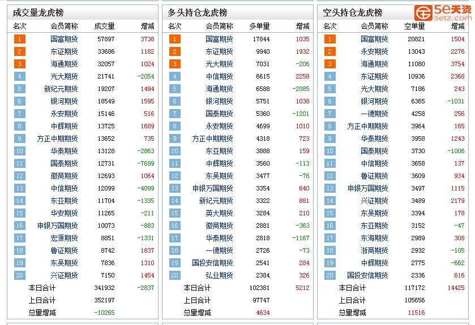Open 银河期货 in the 成交量龙虎榜 table
475x325 pixels.
(x=64, y=101)
